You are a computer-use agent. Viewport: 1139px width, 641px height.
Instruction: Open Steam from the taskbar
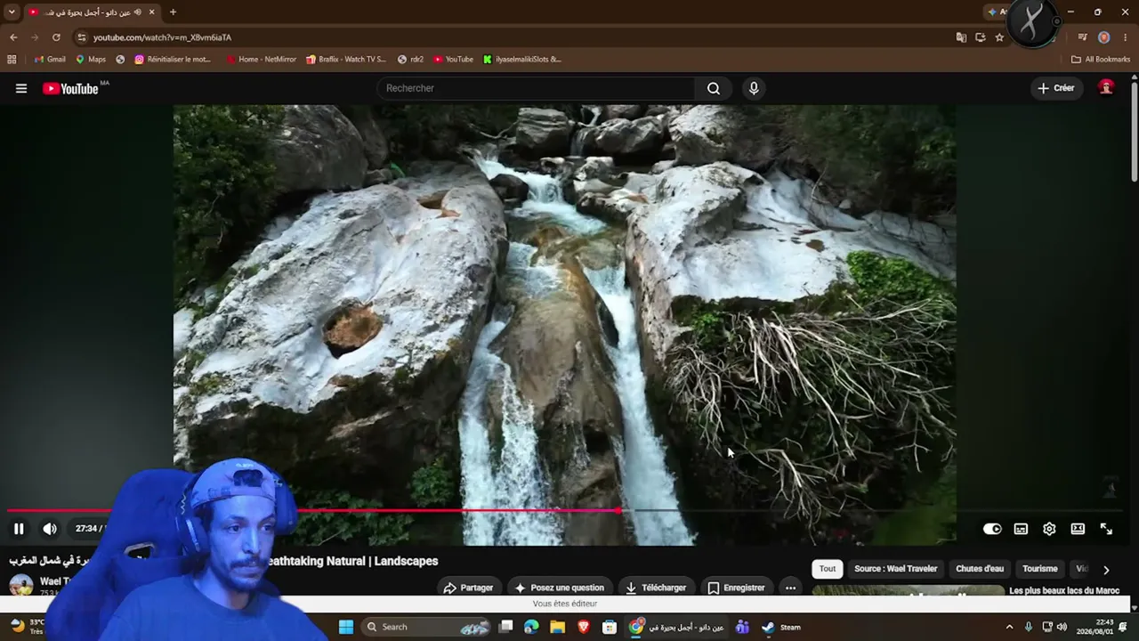click(781, 627)
